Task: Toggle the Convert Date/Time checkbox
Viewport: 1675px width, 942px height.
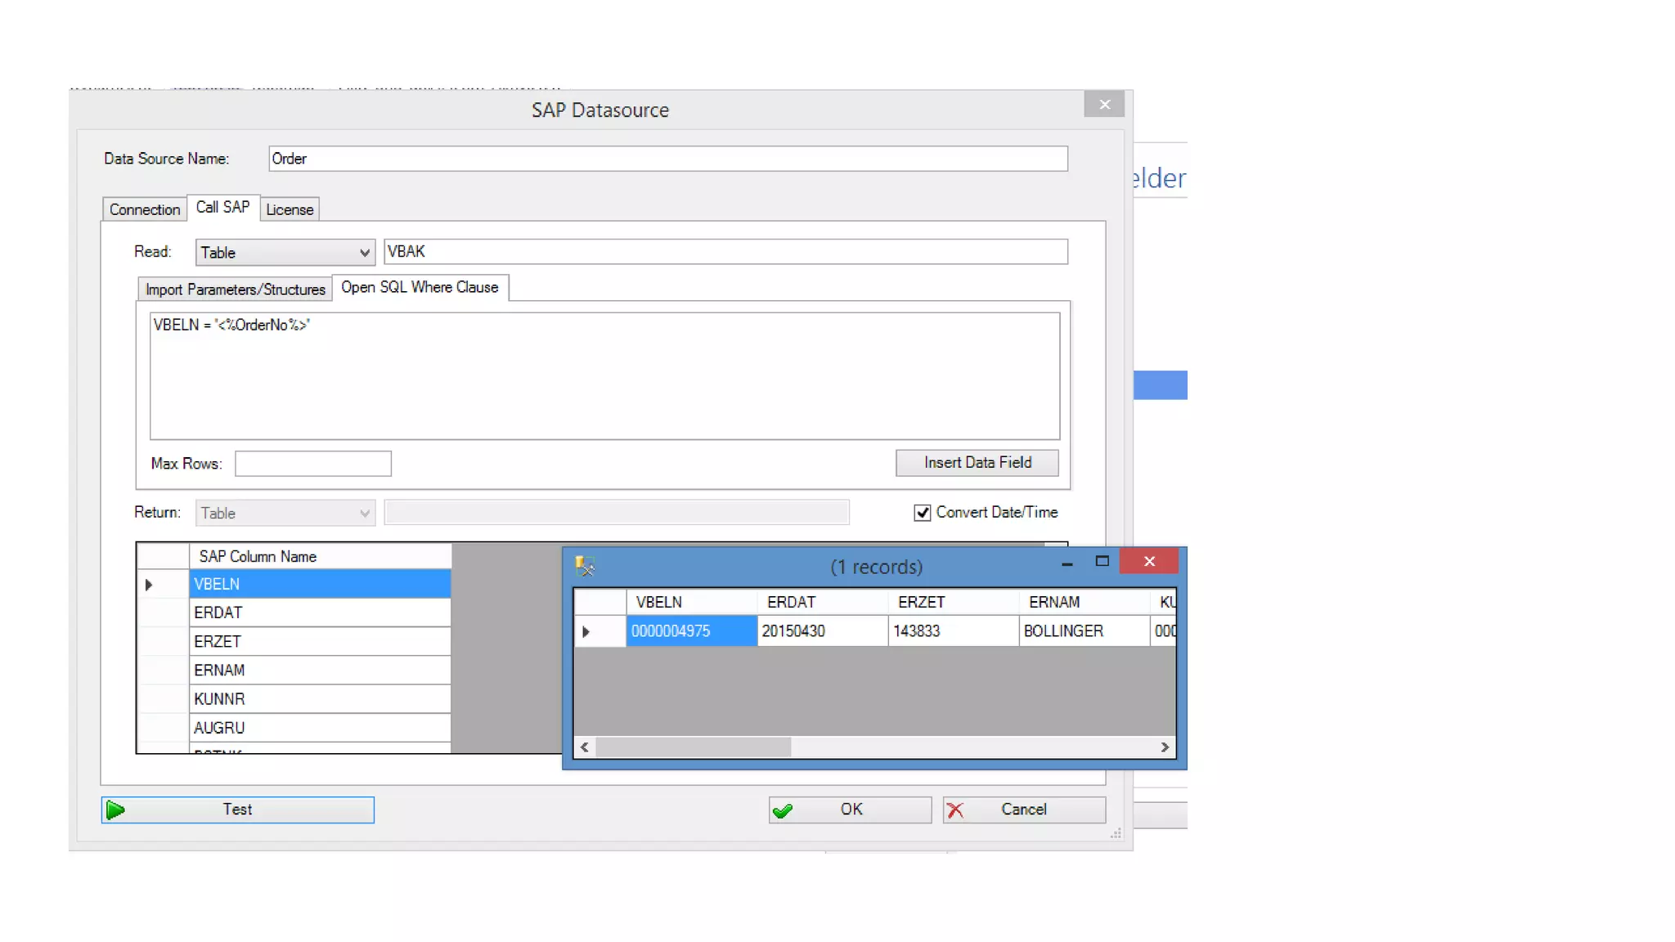Action: (x=923, y=513)
